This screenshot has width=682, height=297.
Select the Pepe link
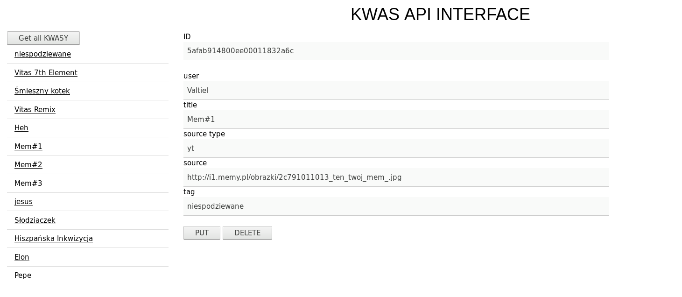(23, 276)
